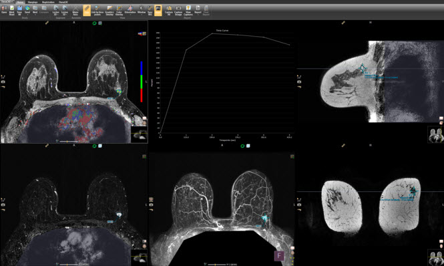The height and width of the screenshot is (266, 444).
Task: Click the Open study toolbar icon
Action: (x=4, y=10)
